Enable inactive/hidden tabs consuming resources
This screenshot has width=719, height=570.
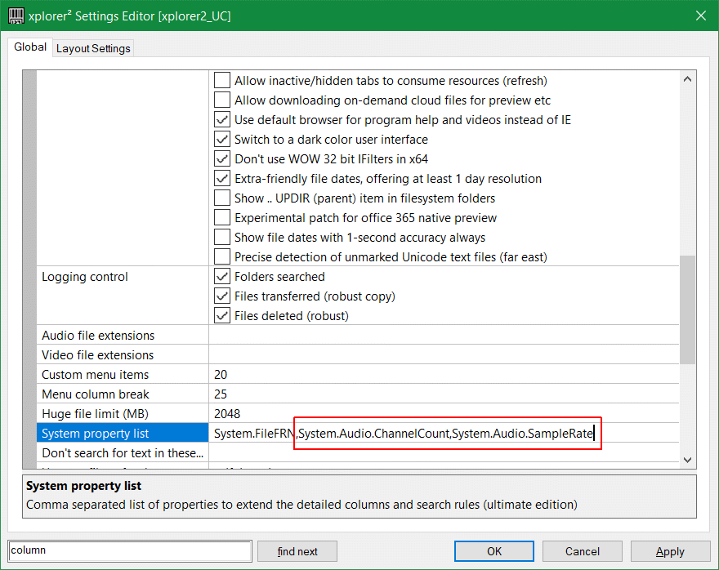[222, 80]
